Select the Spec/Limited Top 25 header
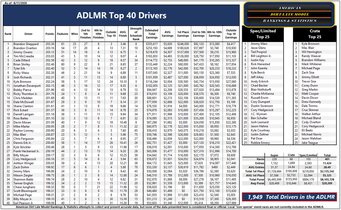This screenshot has height=210, width=341. point(263,34)
